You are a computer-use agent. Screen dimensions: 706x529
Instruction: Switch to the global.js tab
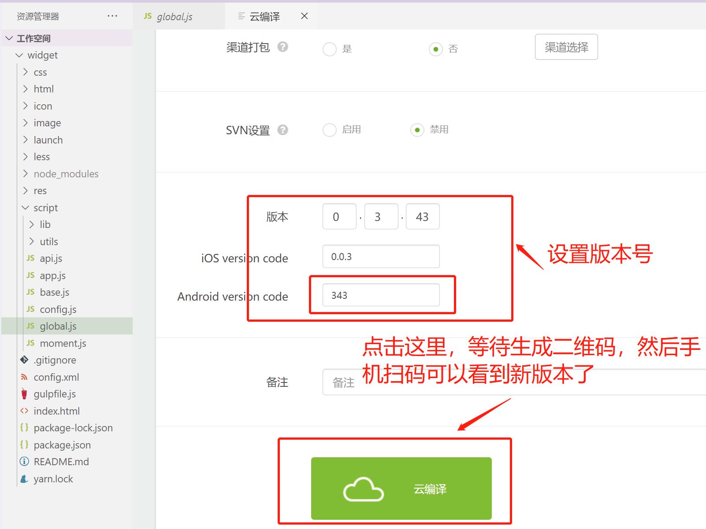(x=179, y=16)
